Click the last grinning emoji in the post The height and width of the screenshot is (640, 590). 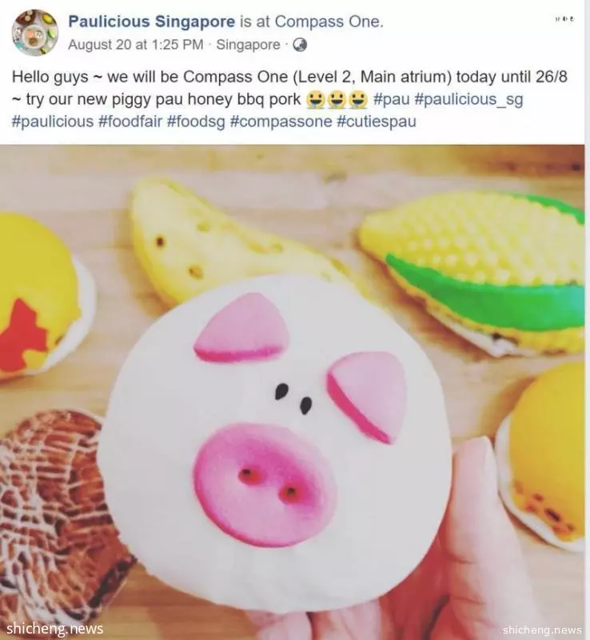(x=360, y=99)
